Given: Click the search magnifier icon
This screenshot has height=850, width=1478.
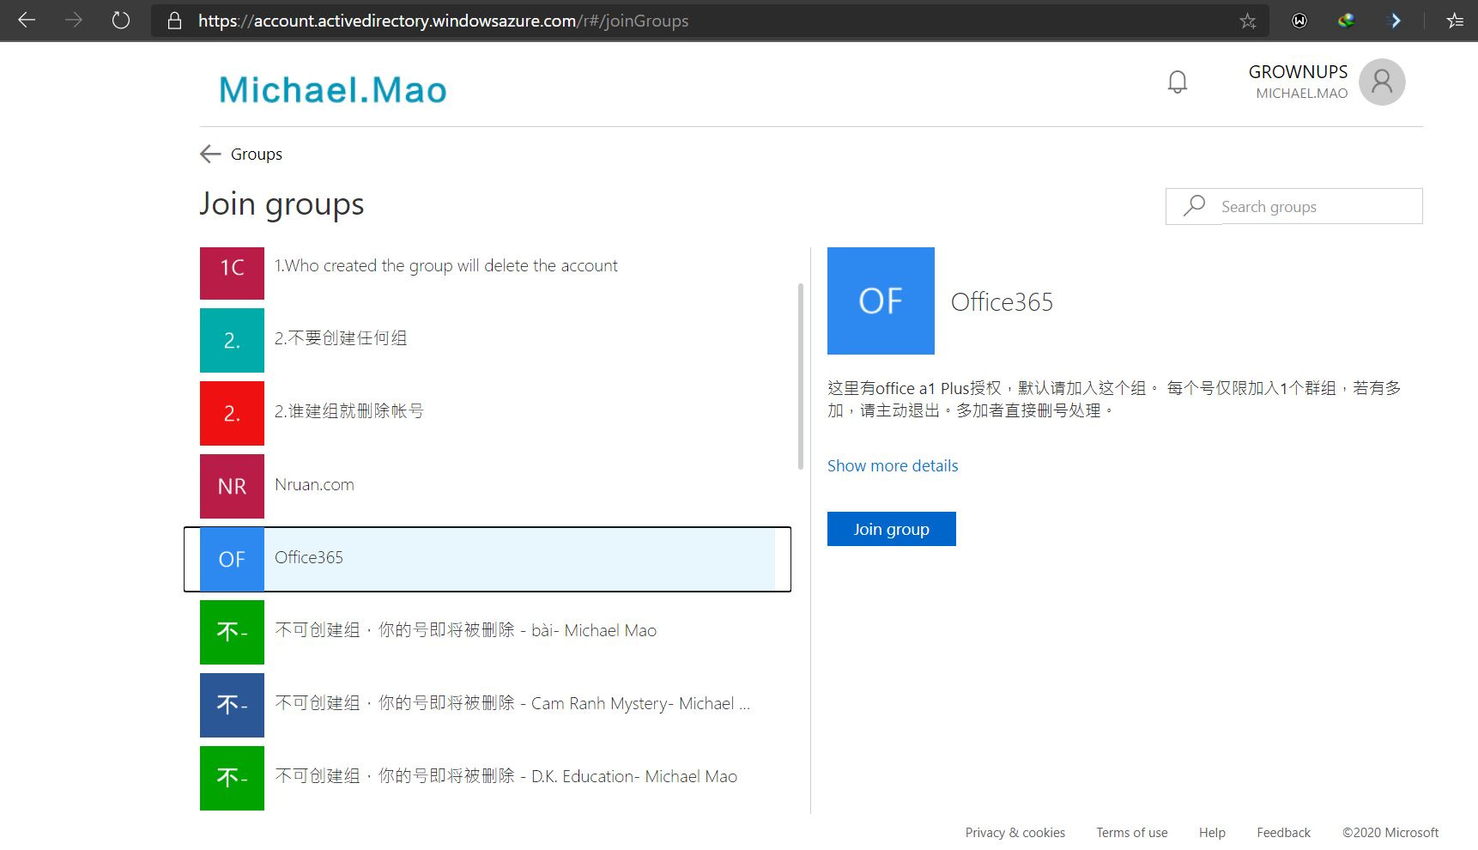Looking at the screenshot, I should click(1194, 206).
